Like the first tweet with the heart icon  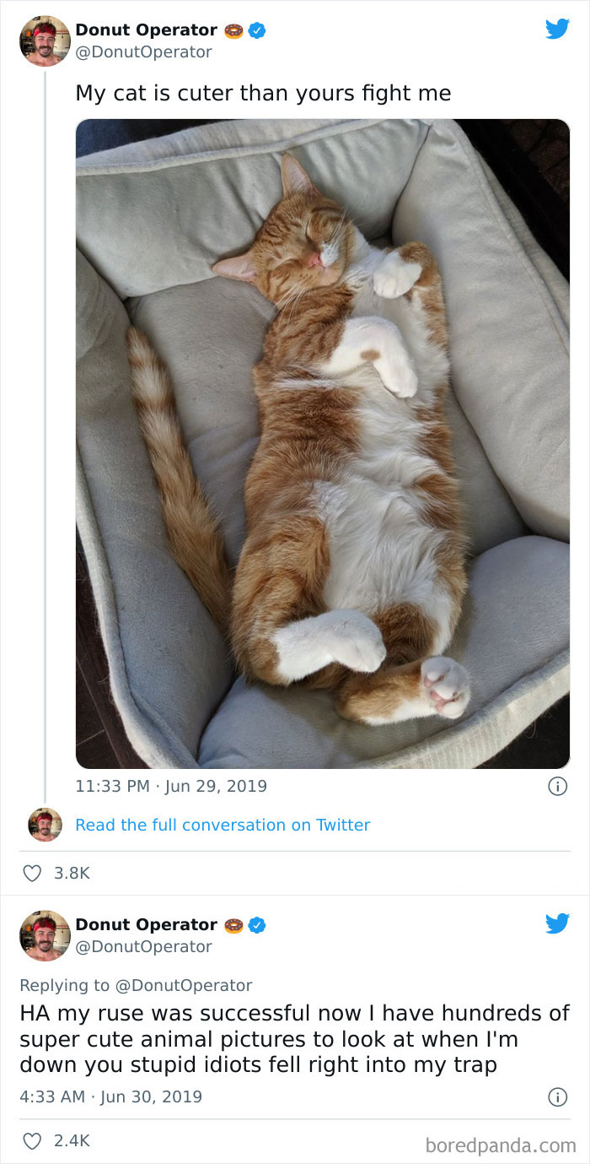(x=31, y=873)
